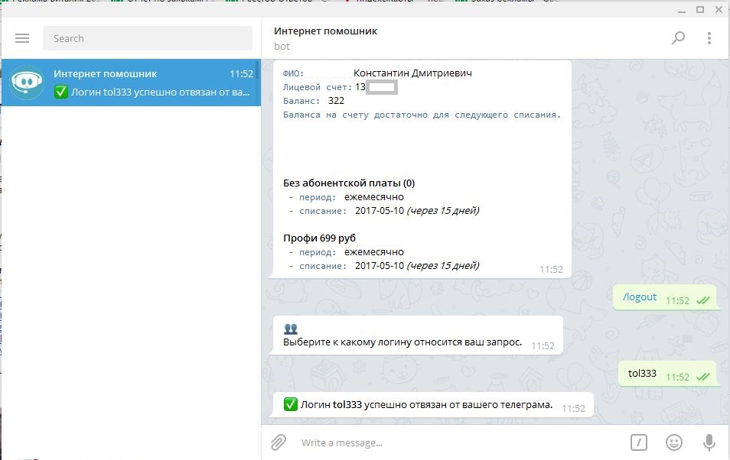The height and width of the screenshot is (460, 730).
Task: Click the Лицевой счет label
Action: pyautogui.click(x=318, y=87)
